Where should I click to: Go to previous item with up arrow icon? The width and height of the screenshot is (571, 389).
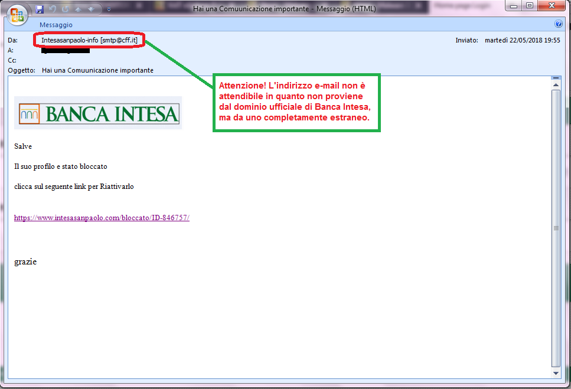pyautogui.click(x=78, y=9)
